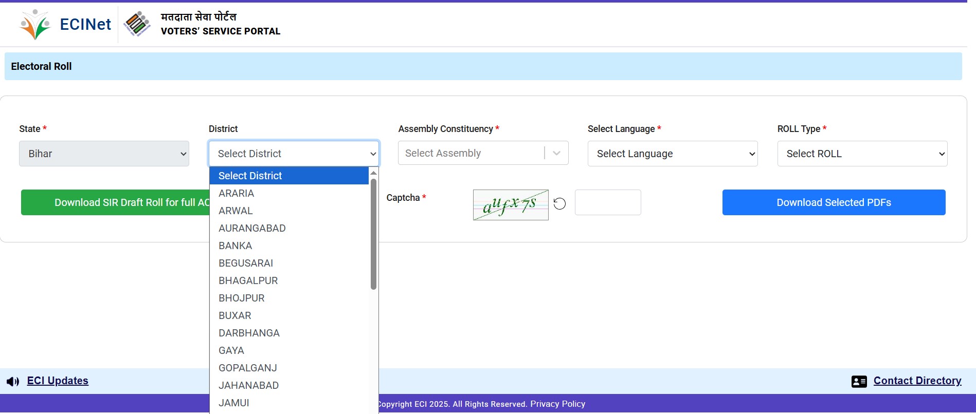Expand the Select Assembly dropdown arrow
The image size is (976, 414).
click(x=556, y=153)
